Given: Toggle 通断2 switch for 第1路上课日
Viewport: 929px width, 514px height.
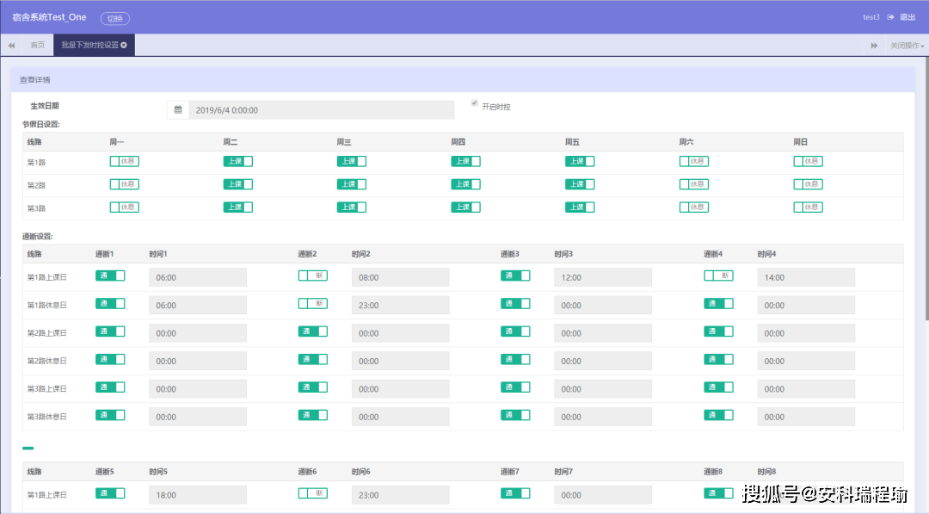Looking at the screenshot, I should [x=313, y=276].
